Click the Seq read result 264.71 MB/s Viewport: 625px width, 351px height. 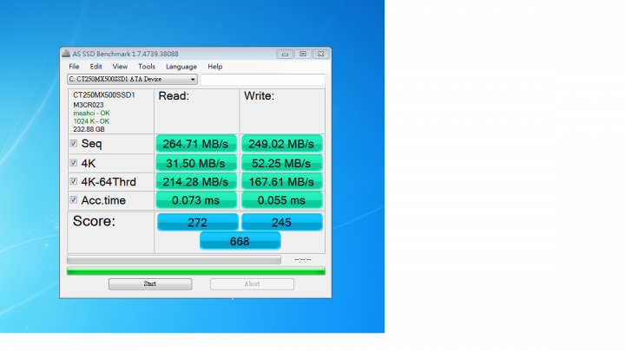click(x=195, y=144)
